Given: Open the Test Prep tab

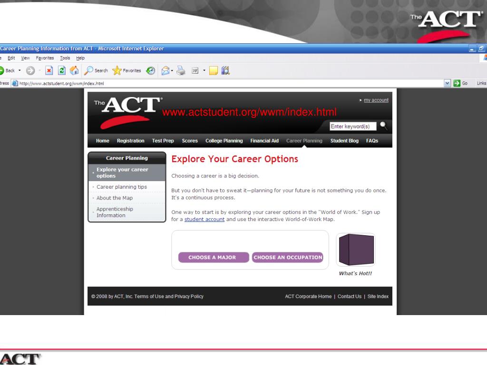Looking at the screenshot, I should [163, 141].
